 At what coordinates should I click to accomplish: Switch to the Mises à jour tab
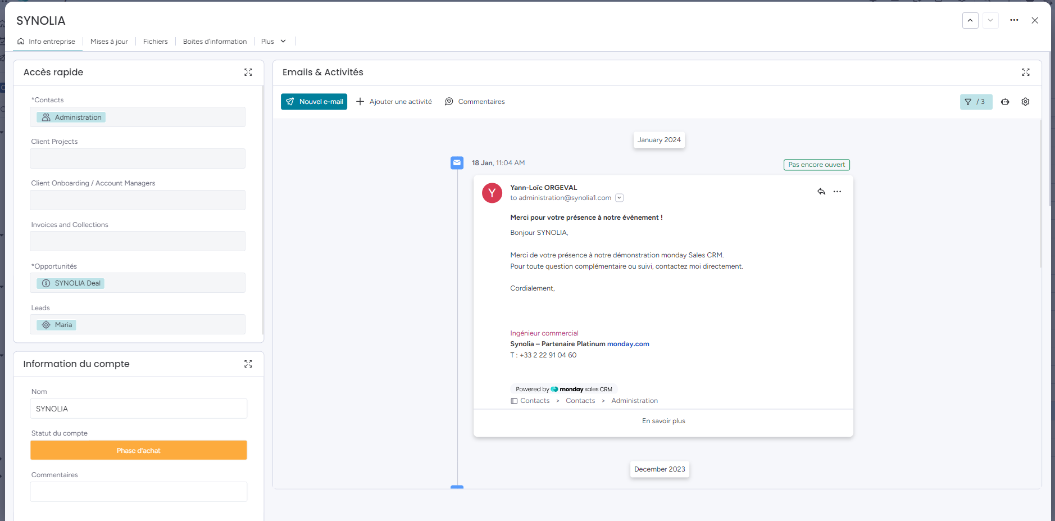109,42
